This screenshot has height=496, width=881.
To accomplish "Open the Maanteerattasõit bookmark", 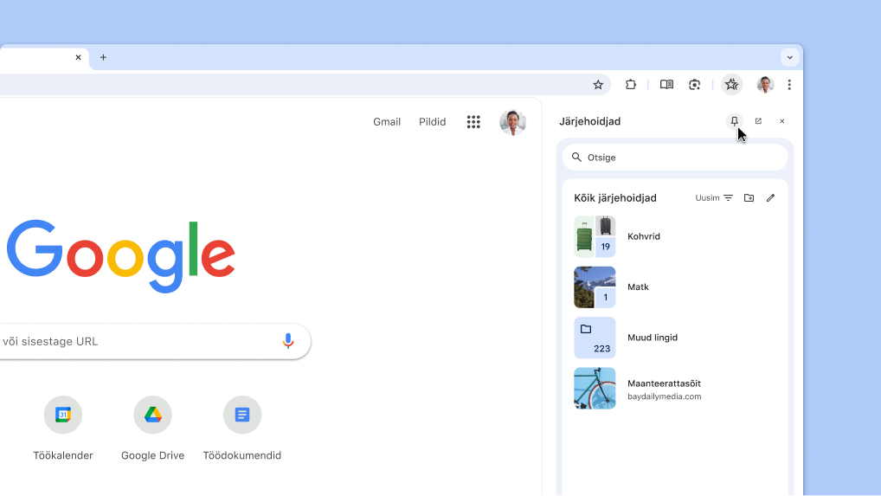I will pos(675,388).
